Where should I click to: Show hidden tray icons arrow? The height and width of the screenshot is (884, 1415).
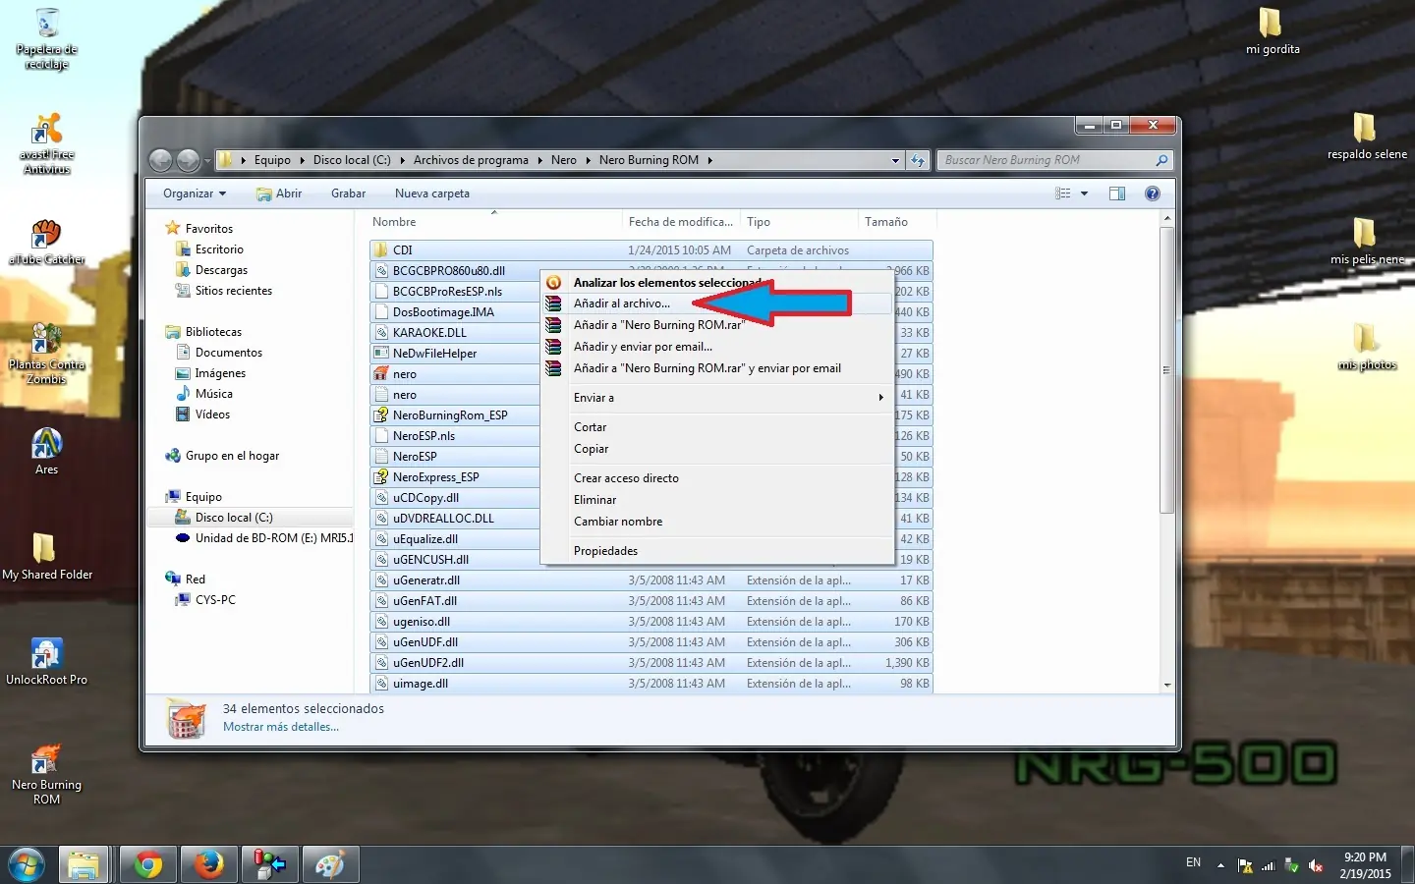[1220, 865]
